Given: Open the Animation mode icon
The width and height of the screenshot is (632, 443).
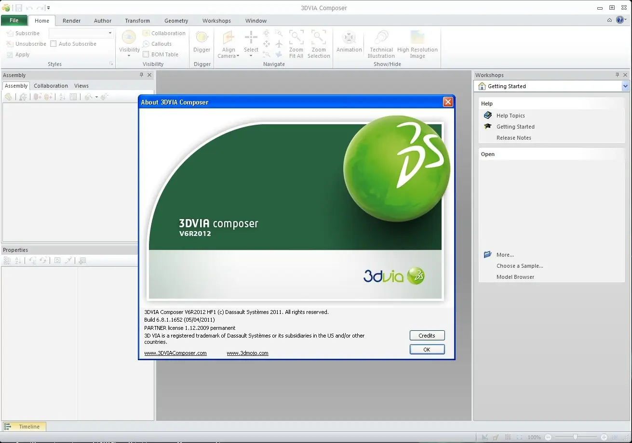Looking at the screenshot, I should click(x=349, y=38).
